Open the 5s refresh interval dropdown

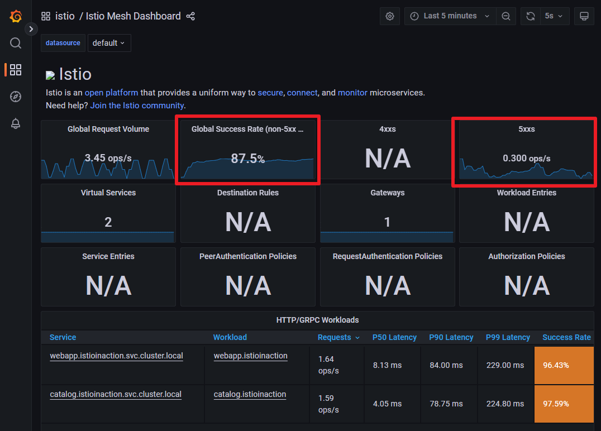click(x=554, y=16)
